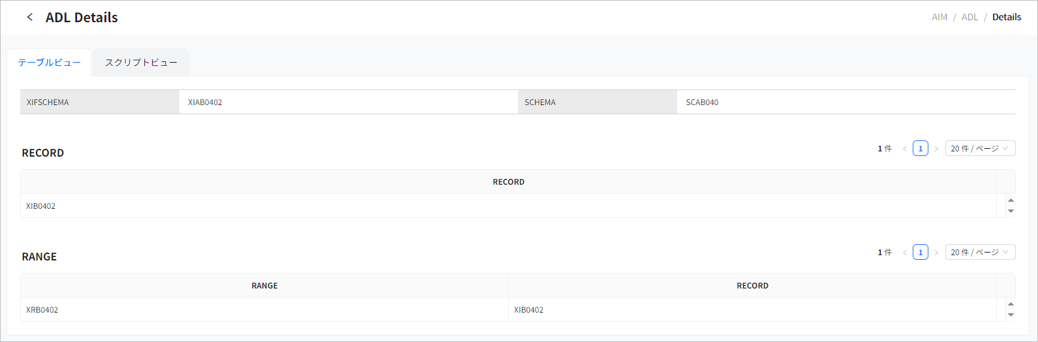This screenshot has width=1038, height=342.
Task: Select the テーブルビュー tab
Action: tap(50, 63)
